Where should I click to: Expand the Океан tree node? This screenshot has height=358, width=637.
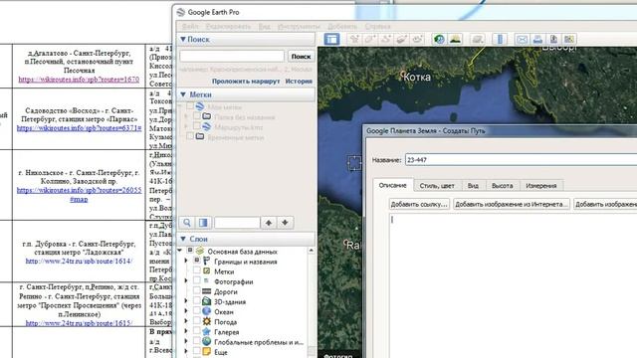186,311
